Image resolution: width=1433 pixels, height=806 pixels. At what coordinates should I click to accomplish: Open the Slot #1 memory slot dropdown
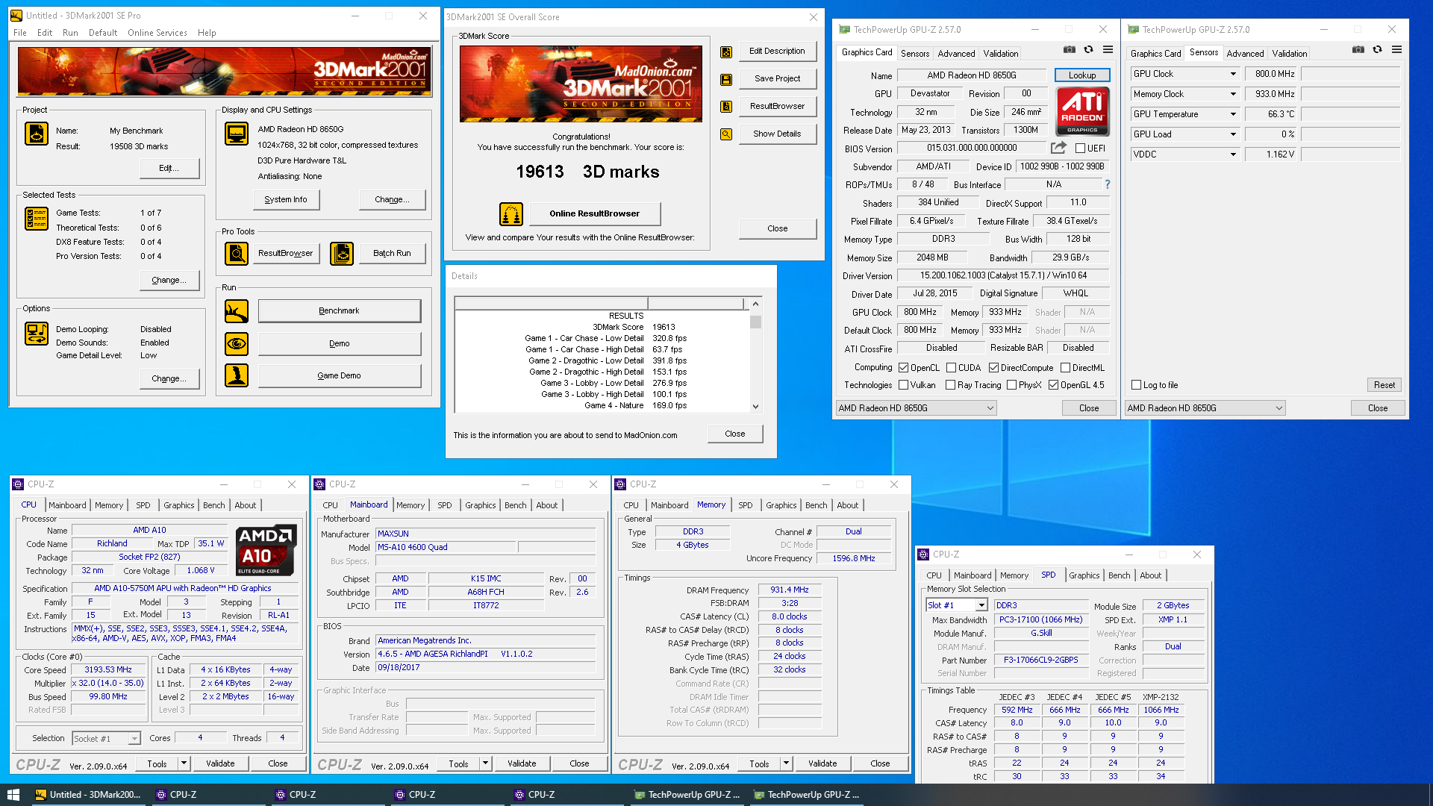point(957,605)
